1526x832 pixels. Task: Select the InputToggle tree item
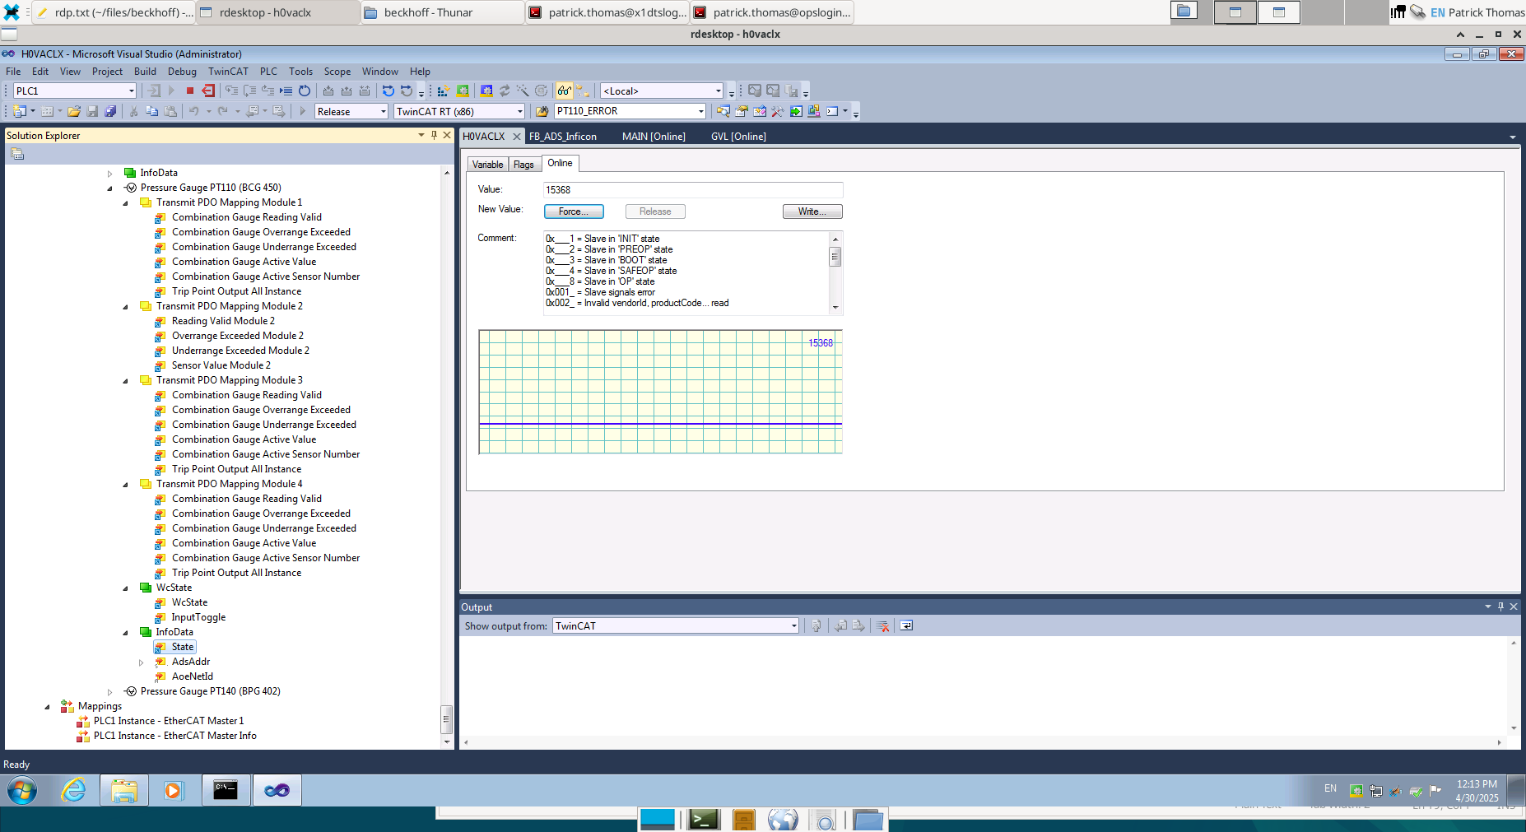pos(198,618)
